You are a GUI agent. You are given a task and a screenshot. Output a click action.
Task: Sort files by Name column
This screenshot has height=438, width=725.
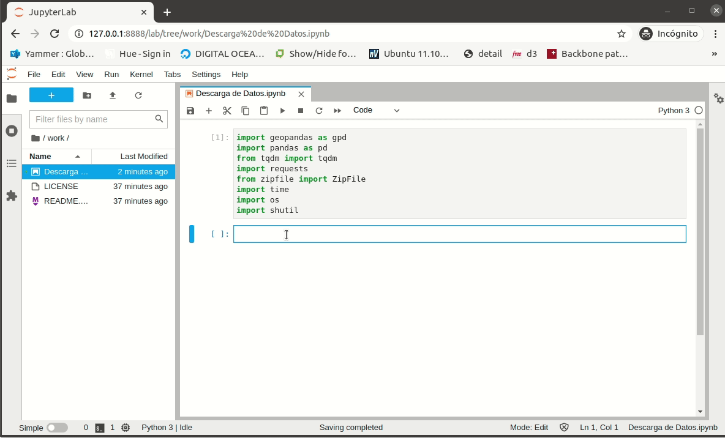pyautogui.click(x=56, y=157)
